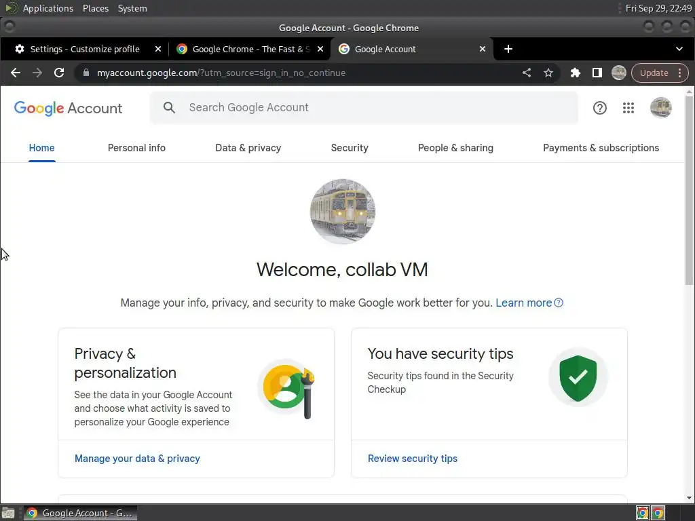
Task: Go to the Personal info tab
Action: click(136, 148)
